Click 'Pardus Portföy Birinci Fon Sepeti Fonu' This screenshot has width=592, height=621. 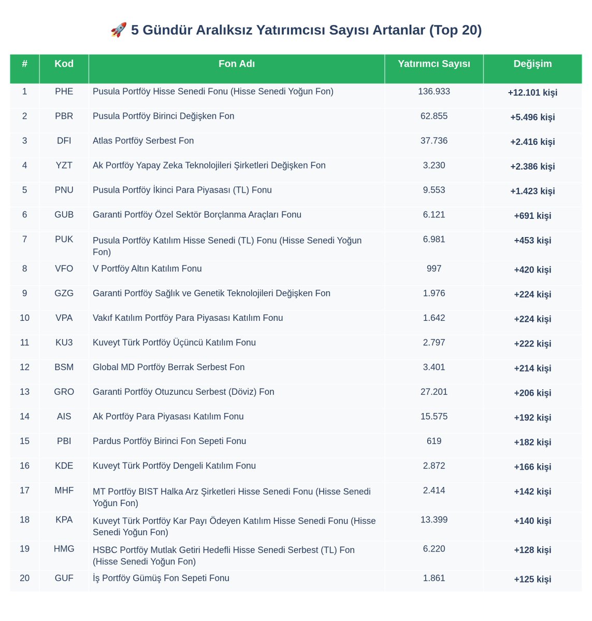(169, 441)
